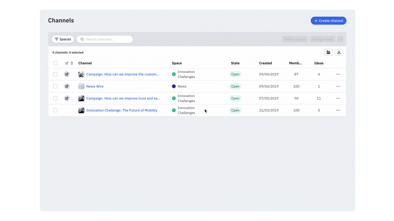Open three-dot menu for News Wire row

(x=338, y=86)
